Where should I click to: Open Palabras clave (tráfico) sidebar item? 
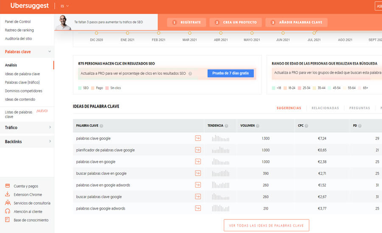pyautogui.click(x=22, y=82)
